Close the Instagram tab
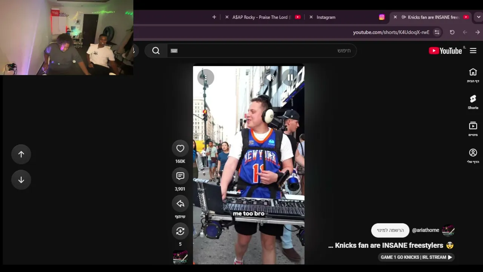The height and width of the screenshot is (272, 483). coord(311,17)
